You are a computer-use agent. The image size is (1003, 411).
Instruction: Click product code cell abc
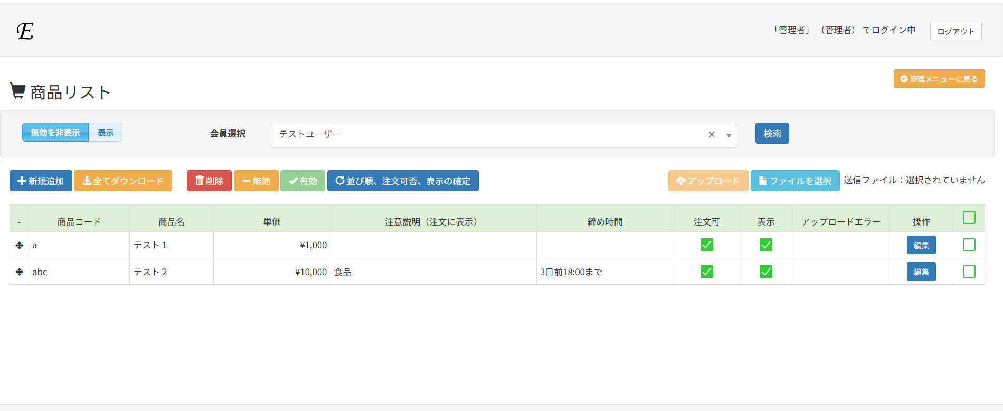click(x=79, y=272)
